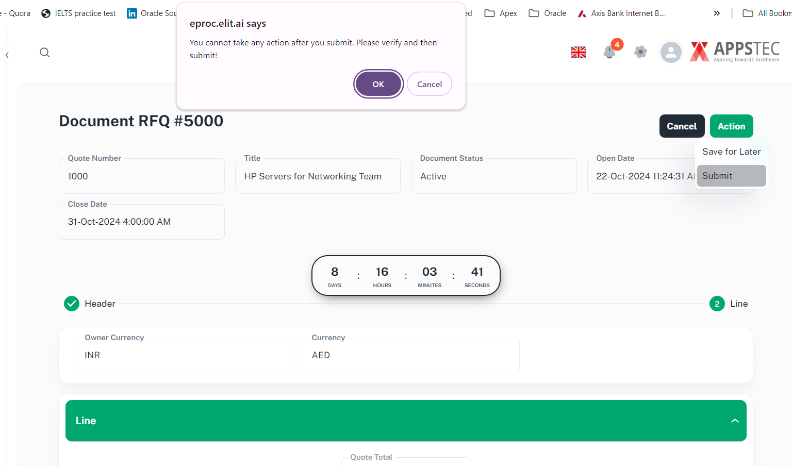
Task: Click the black Cancel button
Action: 682,126
